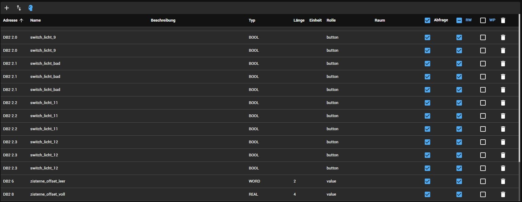Click the plus icon to add a row
The width and height of the screenshot is (522, 202).
pos(7,8)
